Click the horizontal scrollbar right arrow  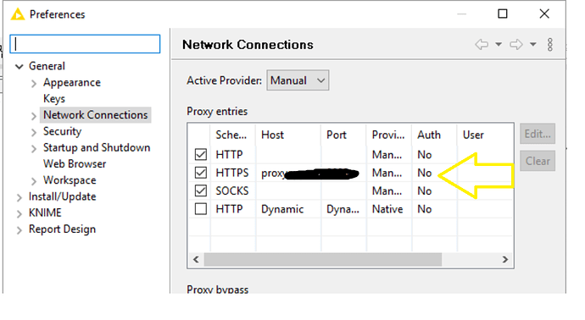[x=505, y=259]
